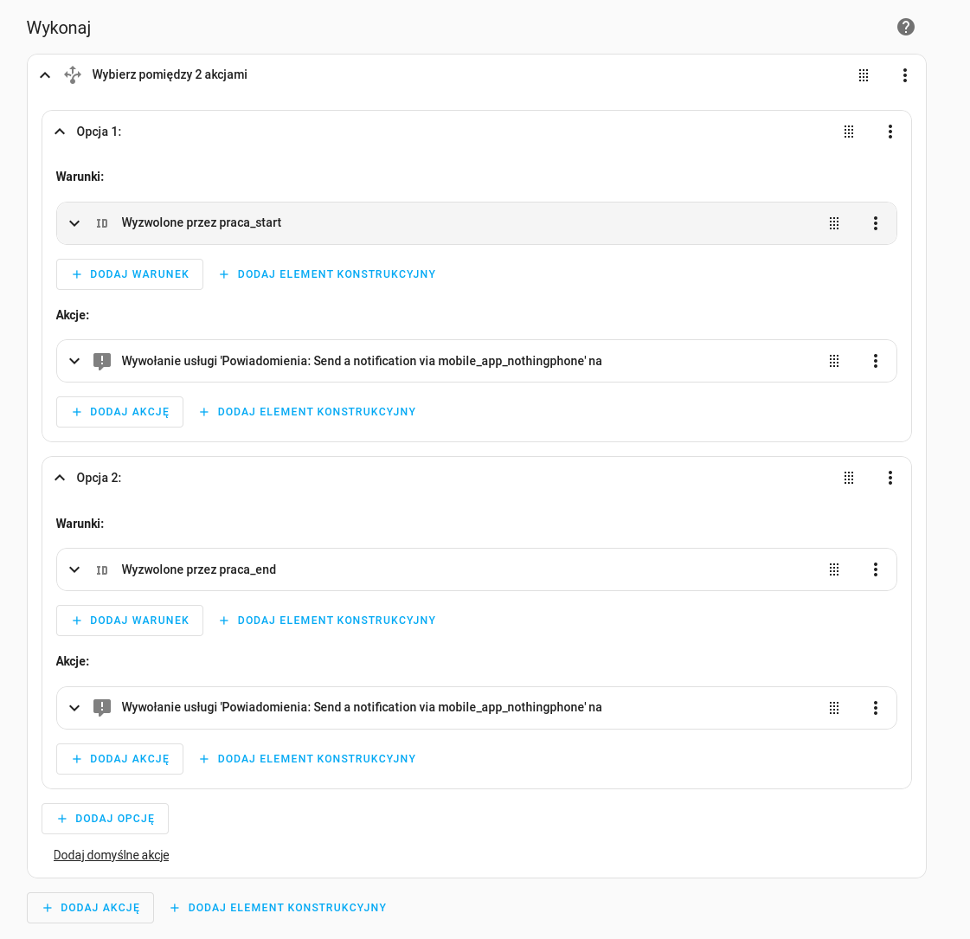Click the notification icon in Opcja 1 action
The height and width of the screenshot is (939, 970).
102,361
